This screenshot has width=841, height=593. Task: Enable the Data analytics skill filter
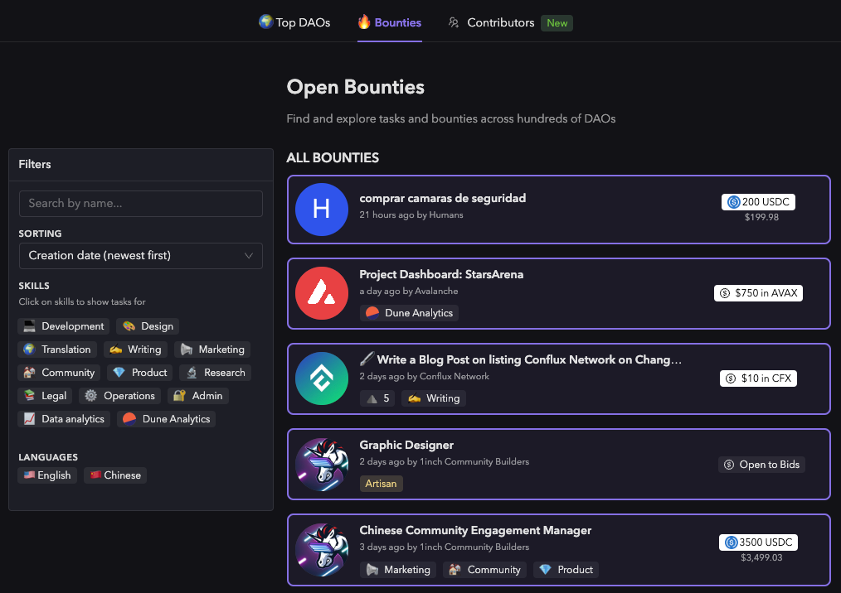click(64, 419)
